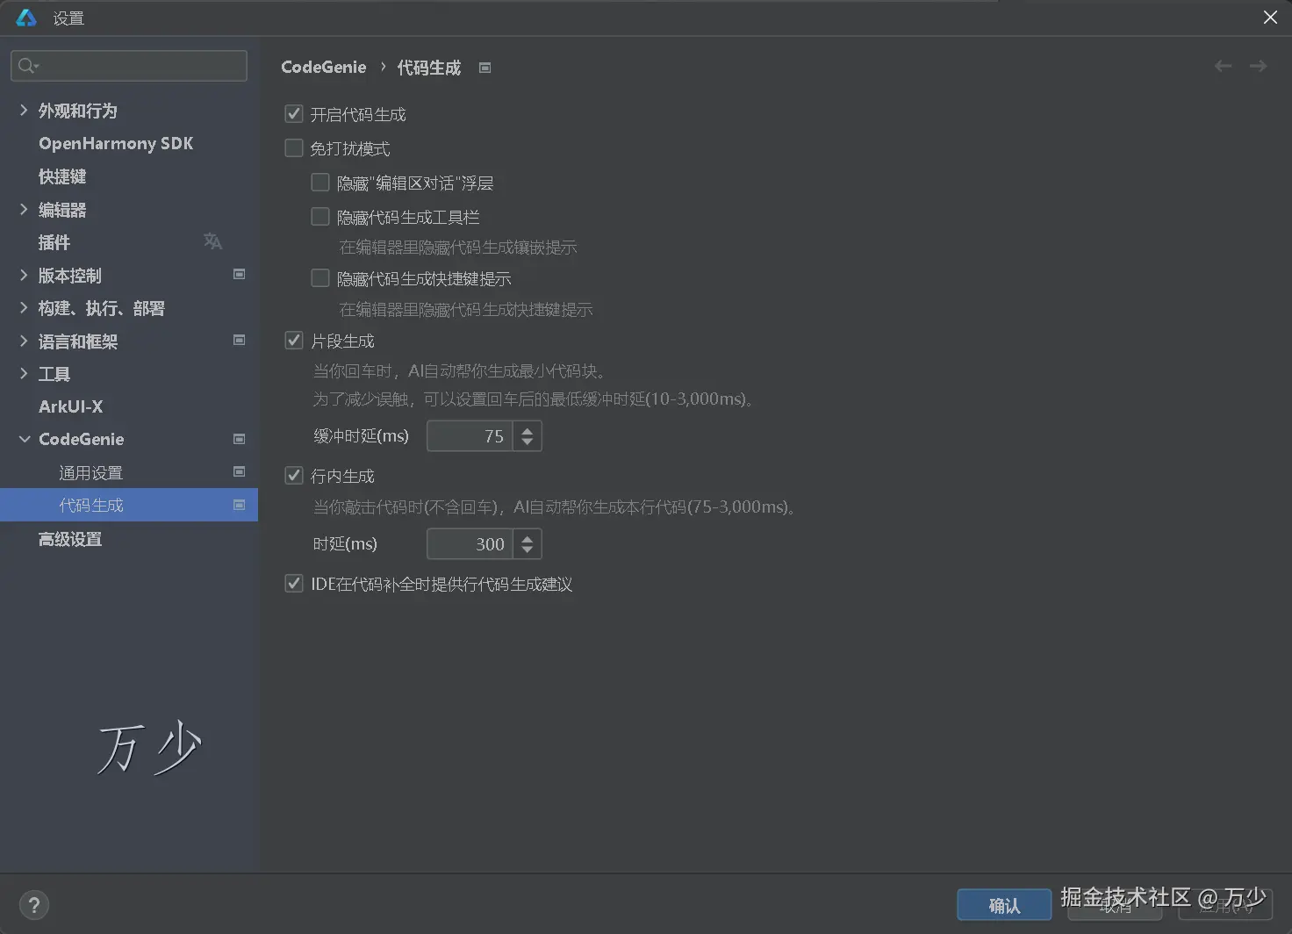Click the 时延(ms) input showing 300
This screenshot has height=934, width=1292.
tap(470, 544)
